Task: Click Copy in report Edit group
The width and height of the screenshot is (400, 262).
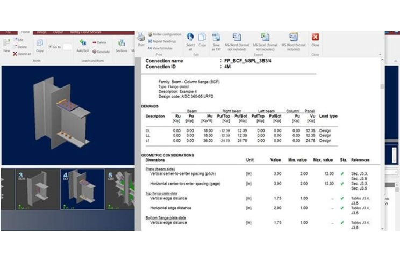Action: (202, 40)
